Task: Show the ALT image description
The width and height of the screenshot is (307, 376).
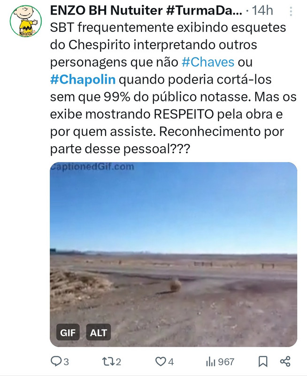Action: (99, 332)
